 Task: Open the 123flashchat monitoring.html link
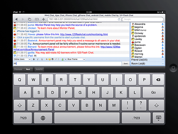click(x=84, y=34)
